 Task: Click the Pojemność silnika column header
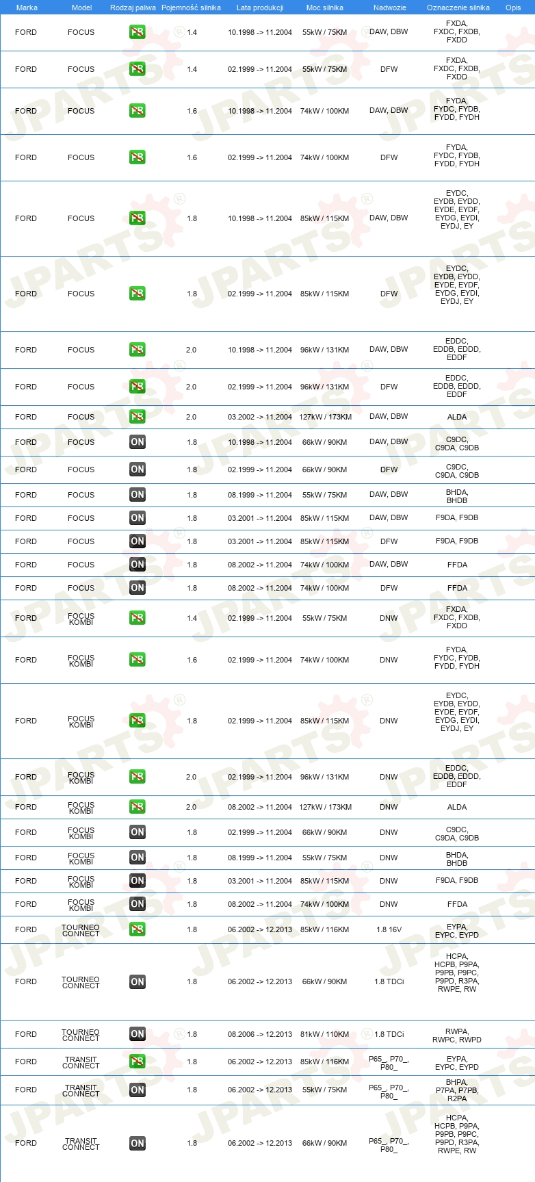(191, 8)
